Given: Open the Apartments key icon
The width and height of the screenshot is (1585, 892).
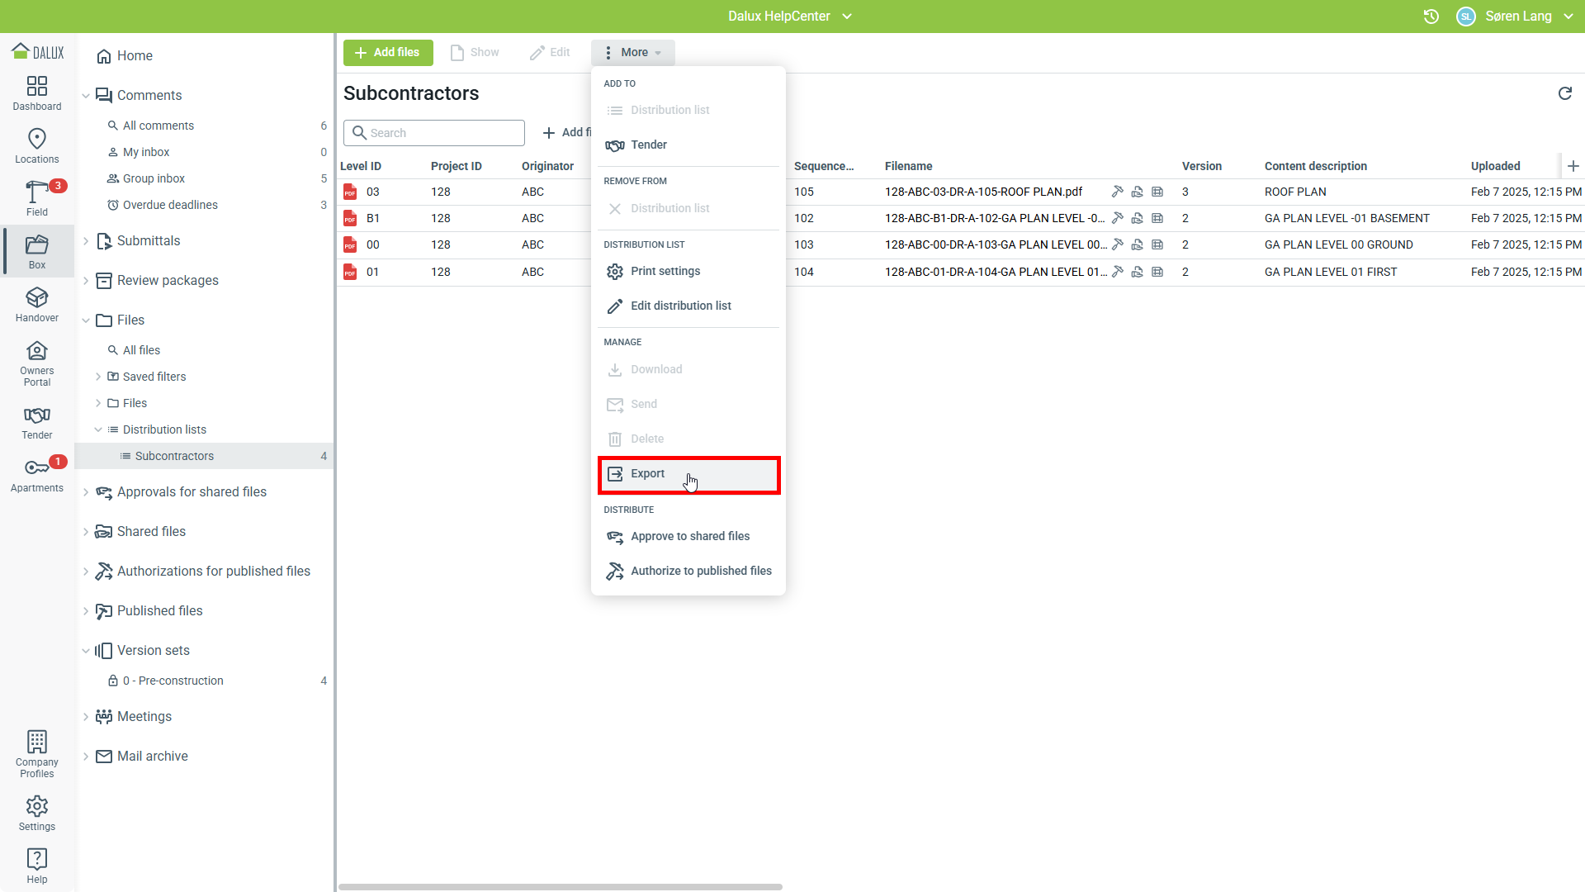Looking at the screenshot, I should [x=37, y=474].
